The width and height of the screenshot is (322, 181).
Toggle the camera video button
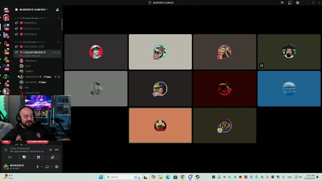click(10, 157)
